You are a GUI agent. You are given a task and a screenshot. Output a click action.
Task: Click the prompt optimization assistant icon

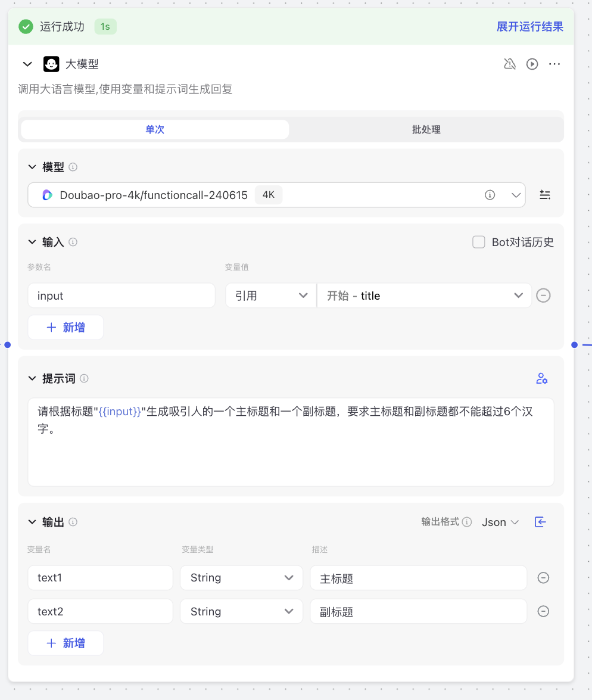click(541, 378)
